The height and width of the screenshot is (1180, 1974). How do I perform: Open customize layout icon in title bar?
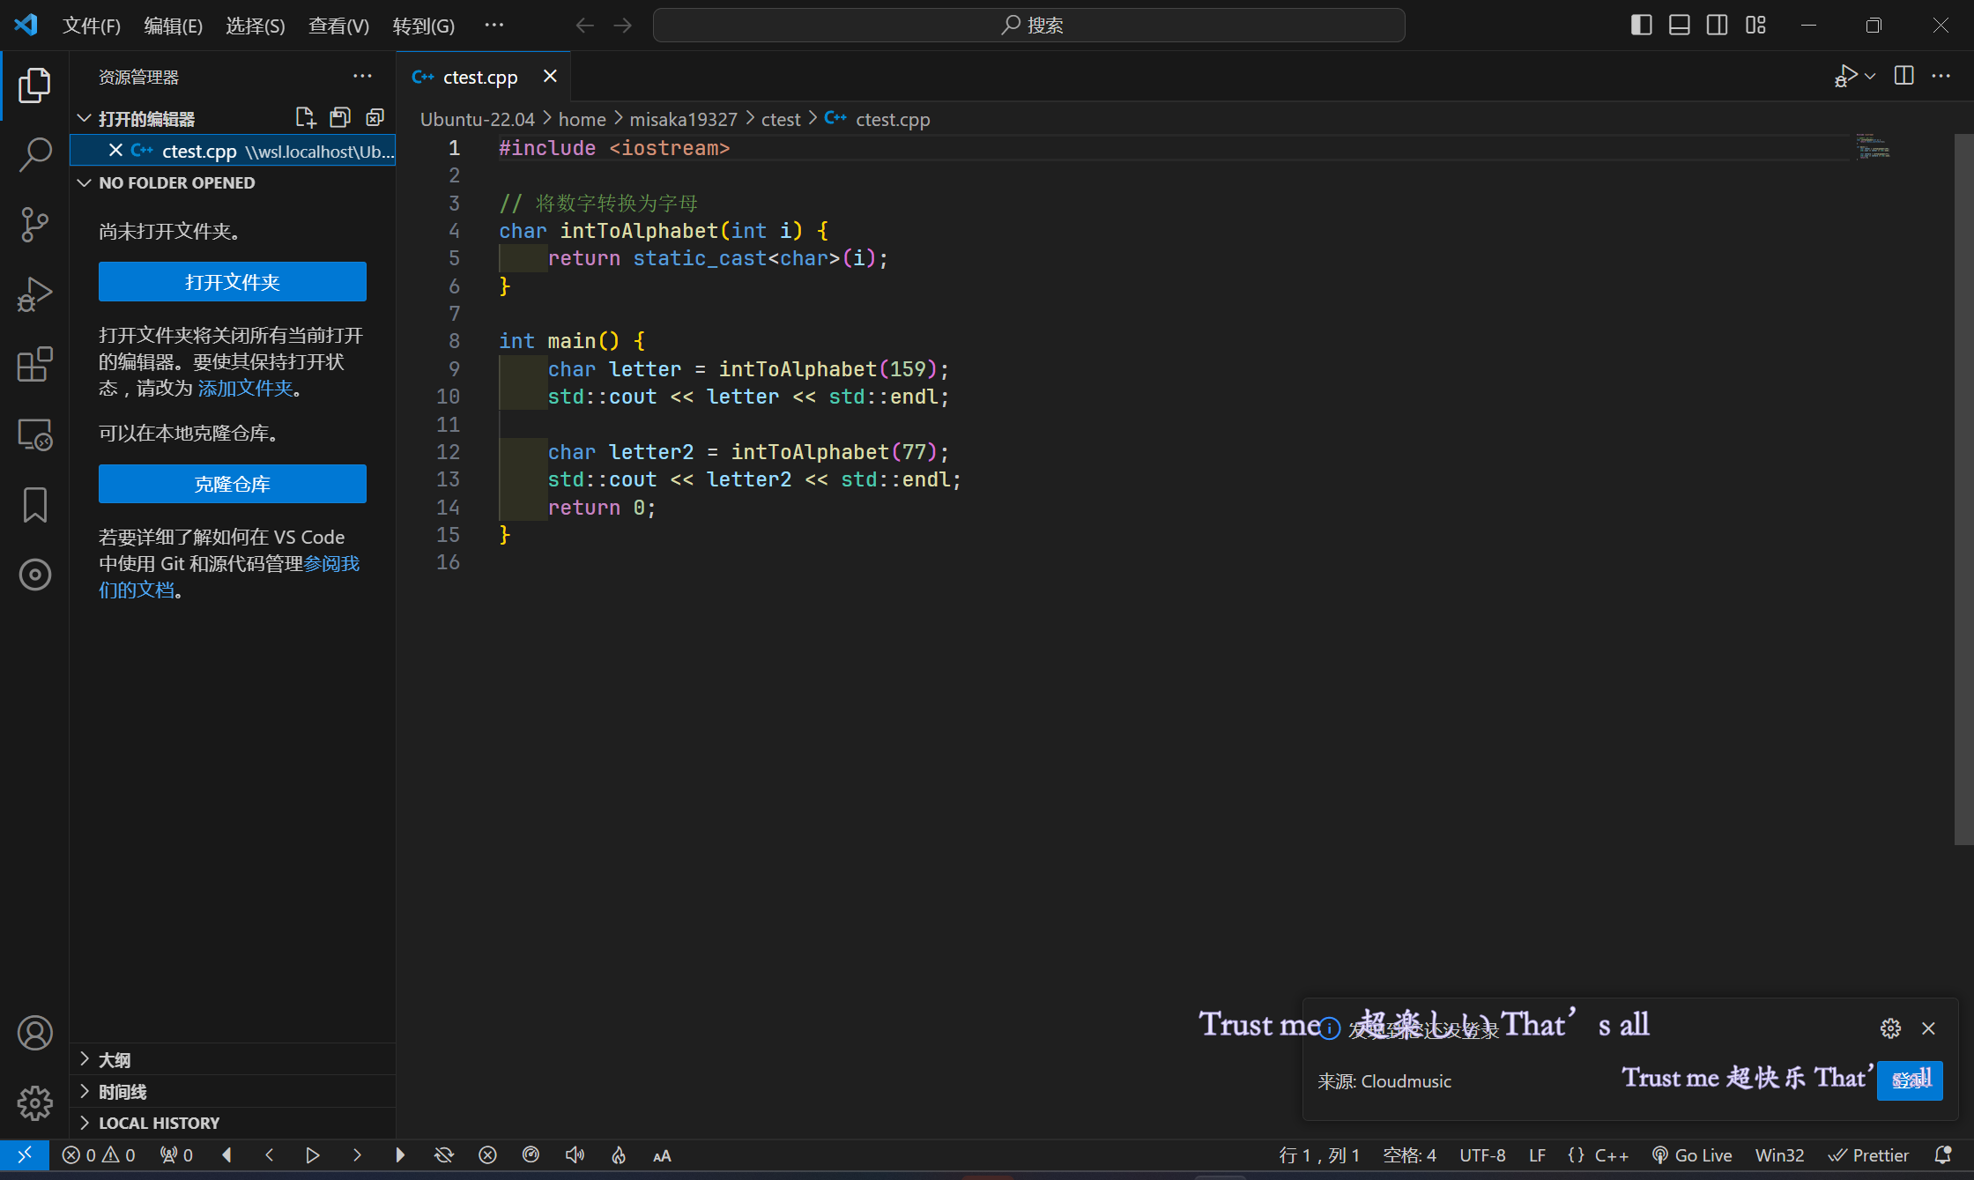click(x=1755, y=26)
